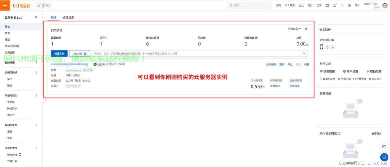Refresh my resources with reload icon
The width and height of the screenshot is (390, 167).
(306, 29)
